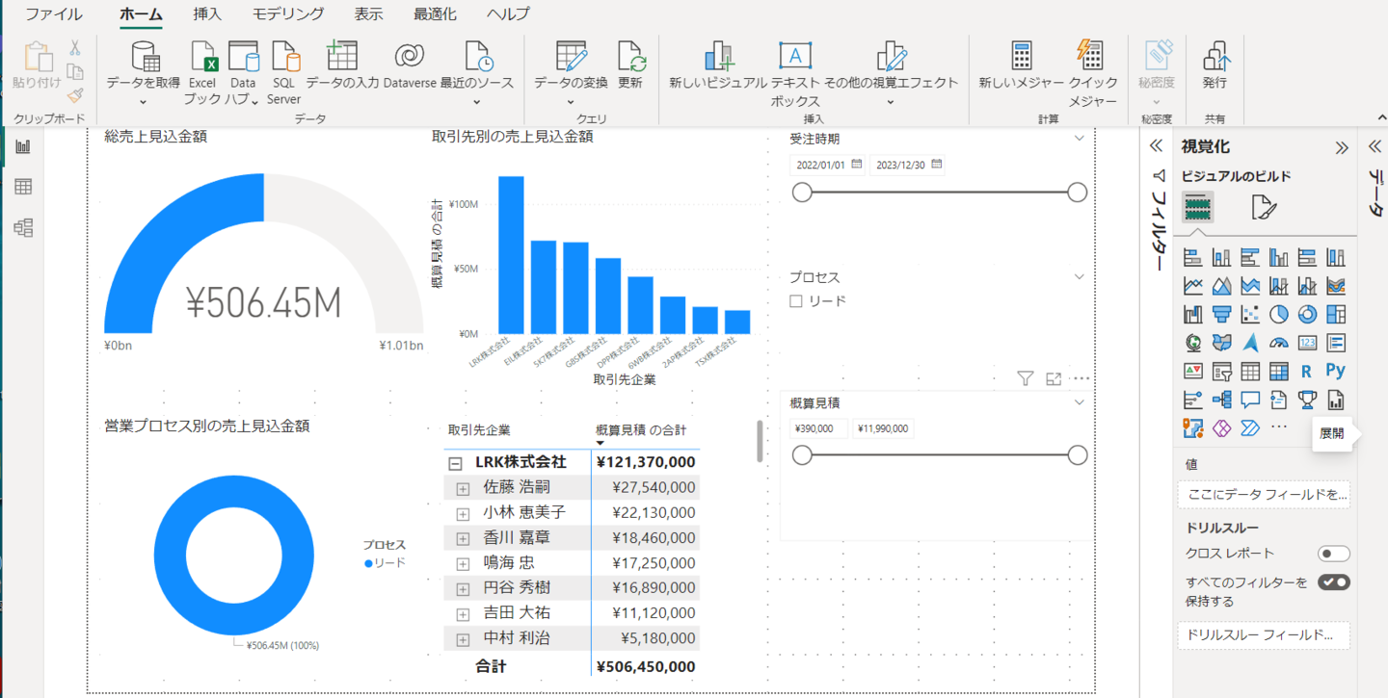Open the モデリング ribbon tab
This screenshot has width=1388, height=698.
tap(287, 14)
